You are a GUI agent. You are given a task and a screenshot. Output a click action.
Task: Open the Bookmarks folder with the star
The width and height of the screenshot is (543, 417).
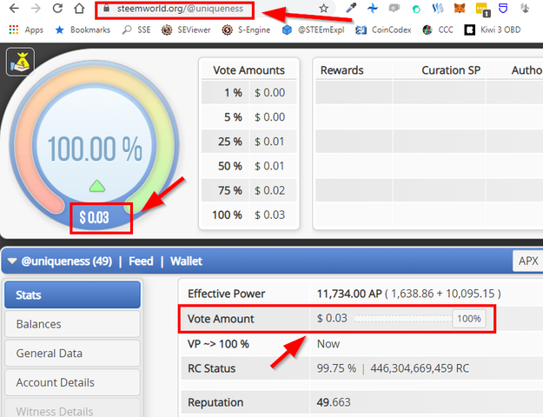(x=83, y=30)
